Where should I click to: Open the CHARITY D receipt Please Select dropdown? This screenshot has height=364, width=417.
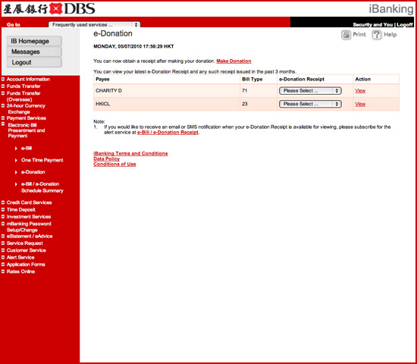[310, 91]
